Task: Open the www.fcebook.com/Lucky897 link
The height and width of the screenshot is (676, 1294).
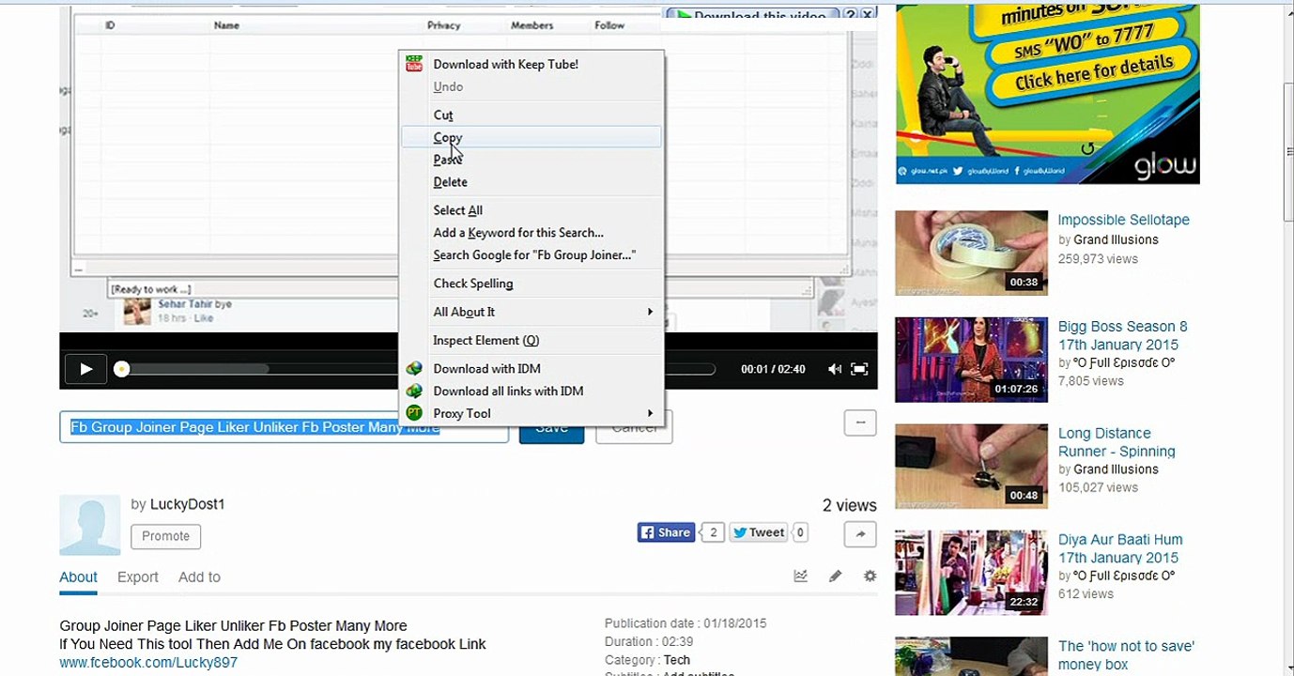Action: click(x=148, y=663)
